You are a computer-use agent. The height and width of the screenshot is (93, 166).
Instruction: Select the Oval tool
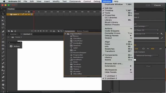click(3, 45)
